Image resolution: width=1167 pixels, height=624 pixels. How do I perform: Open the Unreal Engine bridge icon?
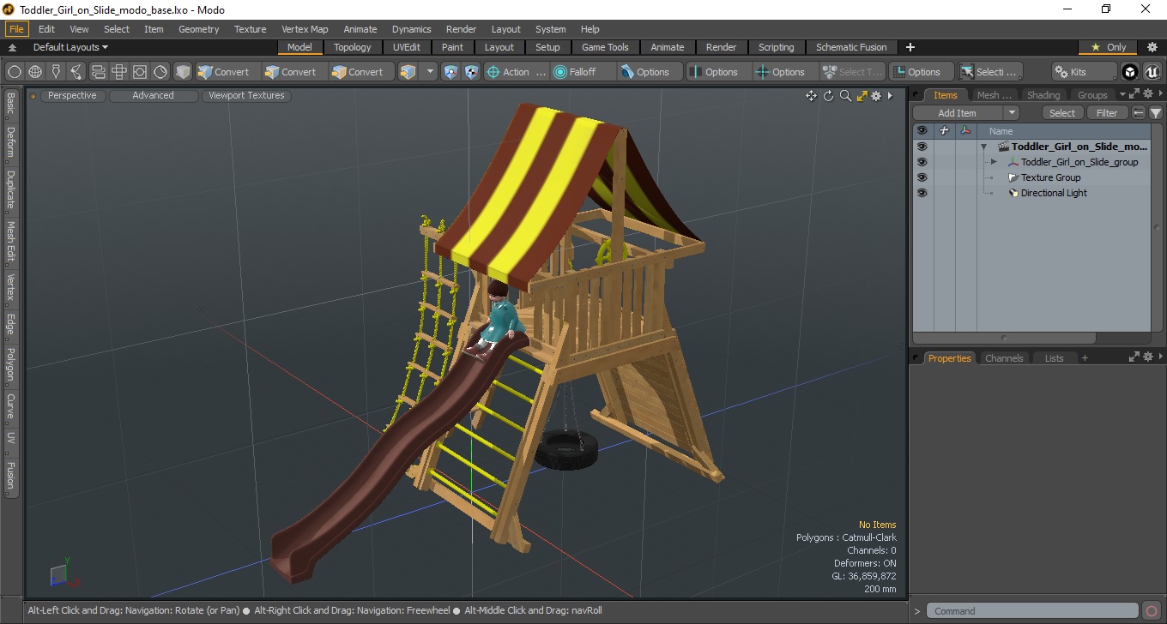[1152, 72]
